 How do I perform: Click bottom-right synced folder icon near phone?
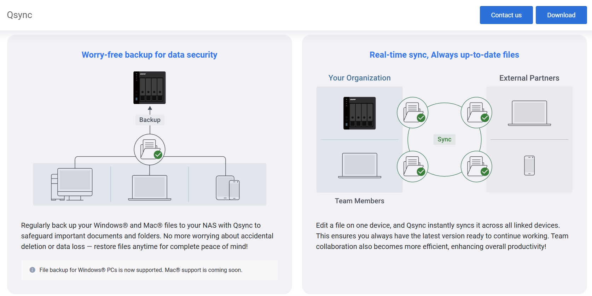pos(476,167)
